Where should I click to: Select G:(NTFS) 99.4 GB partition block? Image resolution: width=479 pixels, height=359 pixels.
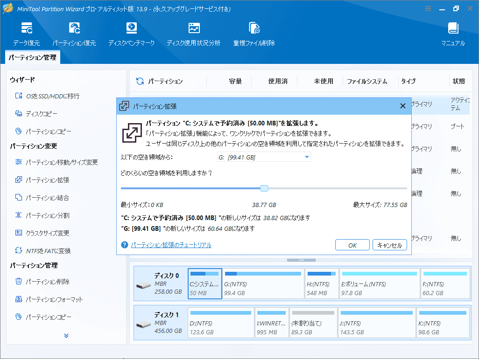click(x=263, y=283)
